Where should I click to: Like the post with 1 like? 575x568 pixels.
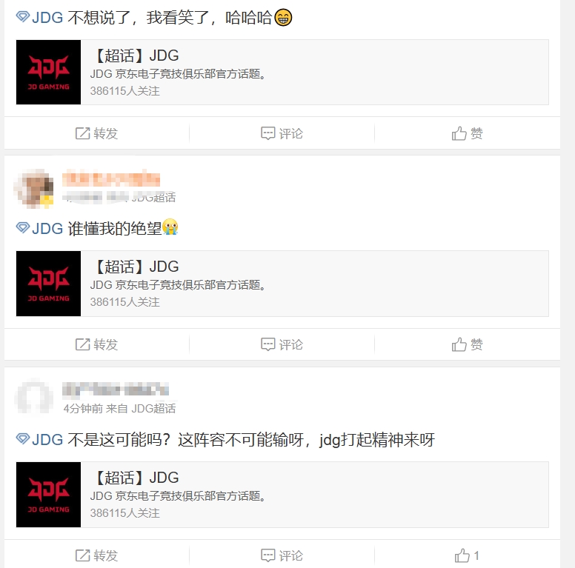point(467,555)
